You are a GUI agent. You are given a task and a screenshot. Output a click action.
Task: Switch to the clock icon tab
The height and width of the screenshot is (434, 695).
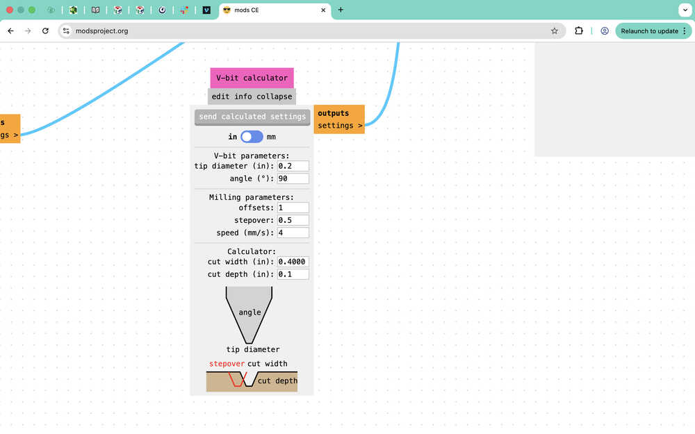(x=162, y=10)
